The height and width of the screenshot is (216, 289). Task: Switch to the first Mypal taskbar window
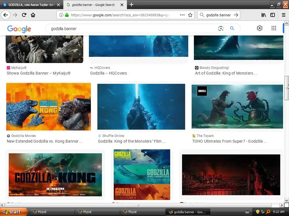[x=52, y=212]
